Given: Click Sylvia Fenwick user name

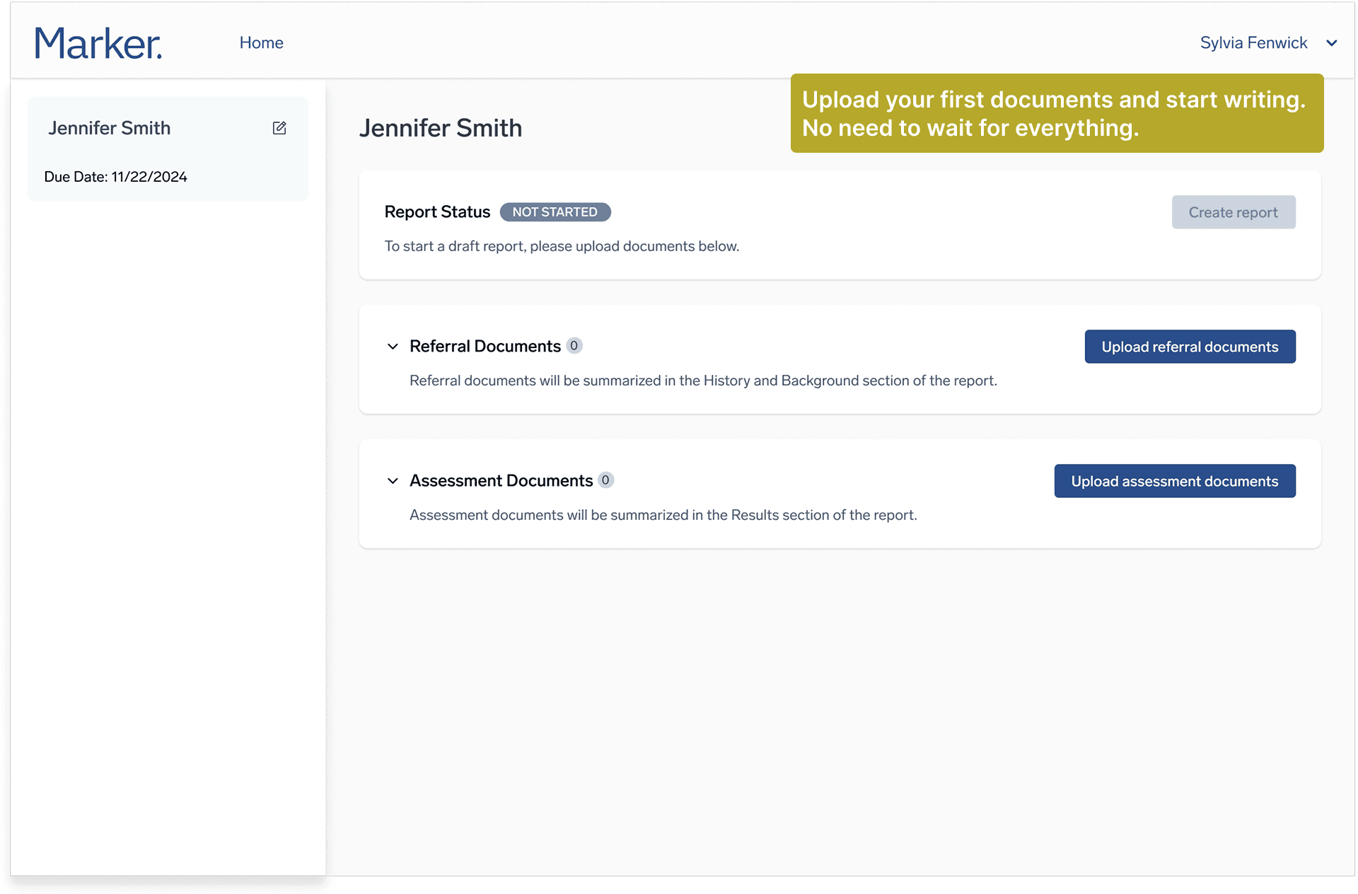Looking at the screenshot, I should [x=1253, y=42].
